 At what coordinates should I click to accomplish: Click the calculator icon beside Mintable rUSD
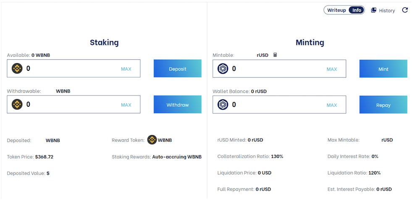tap(275, 55)
